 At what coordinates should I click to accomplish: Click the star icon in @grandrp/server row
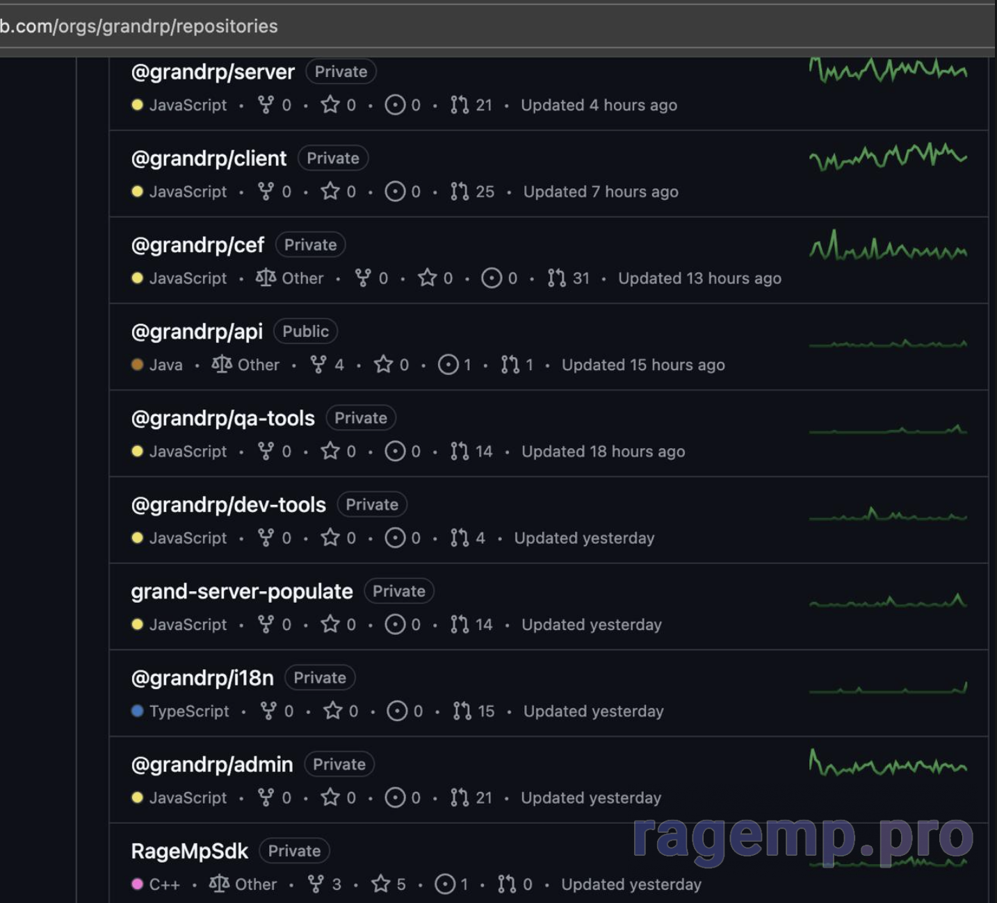tap(330, 105)
